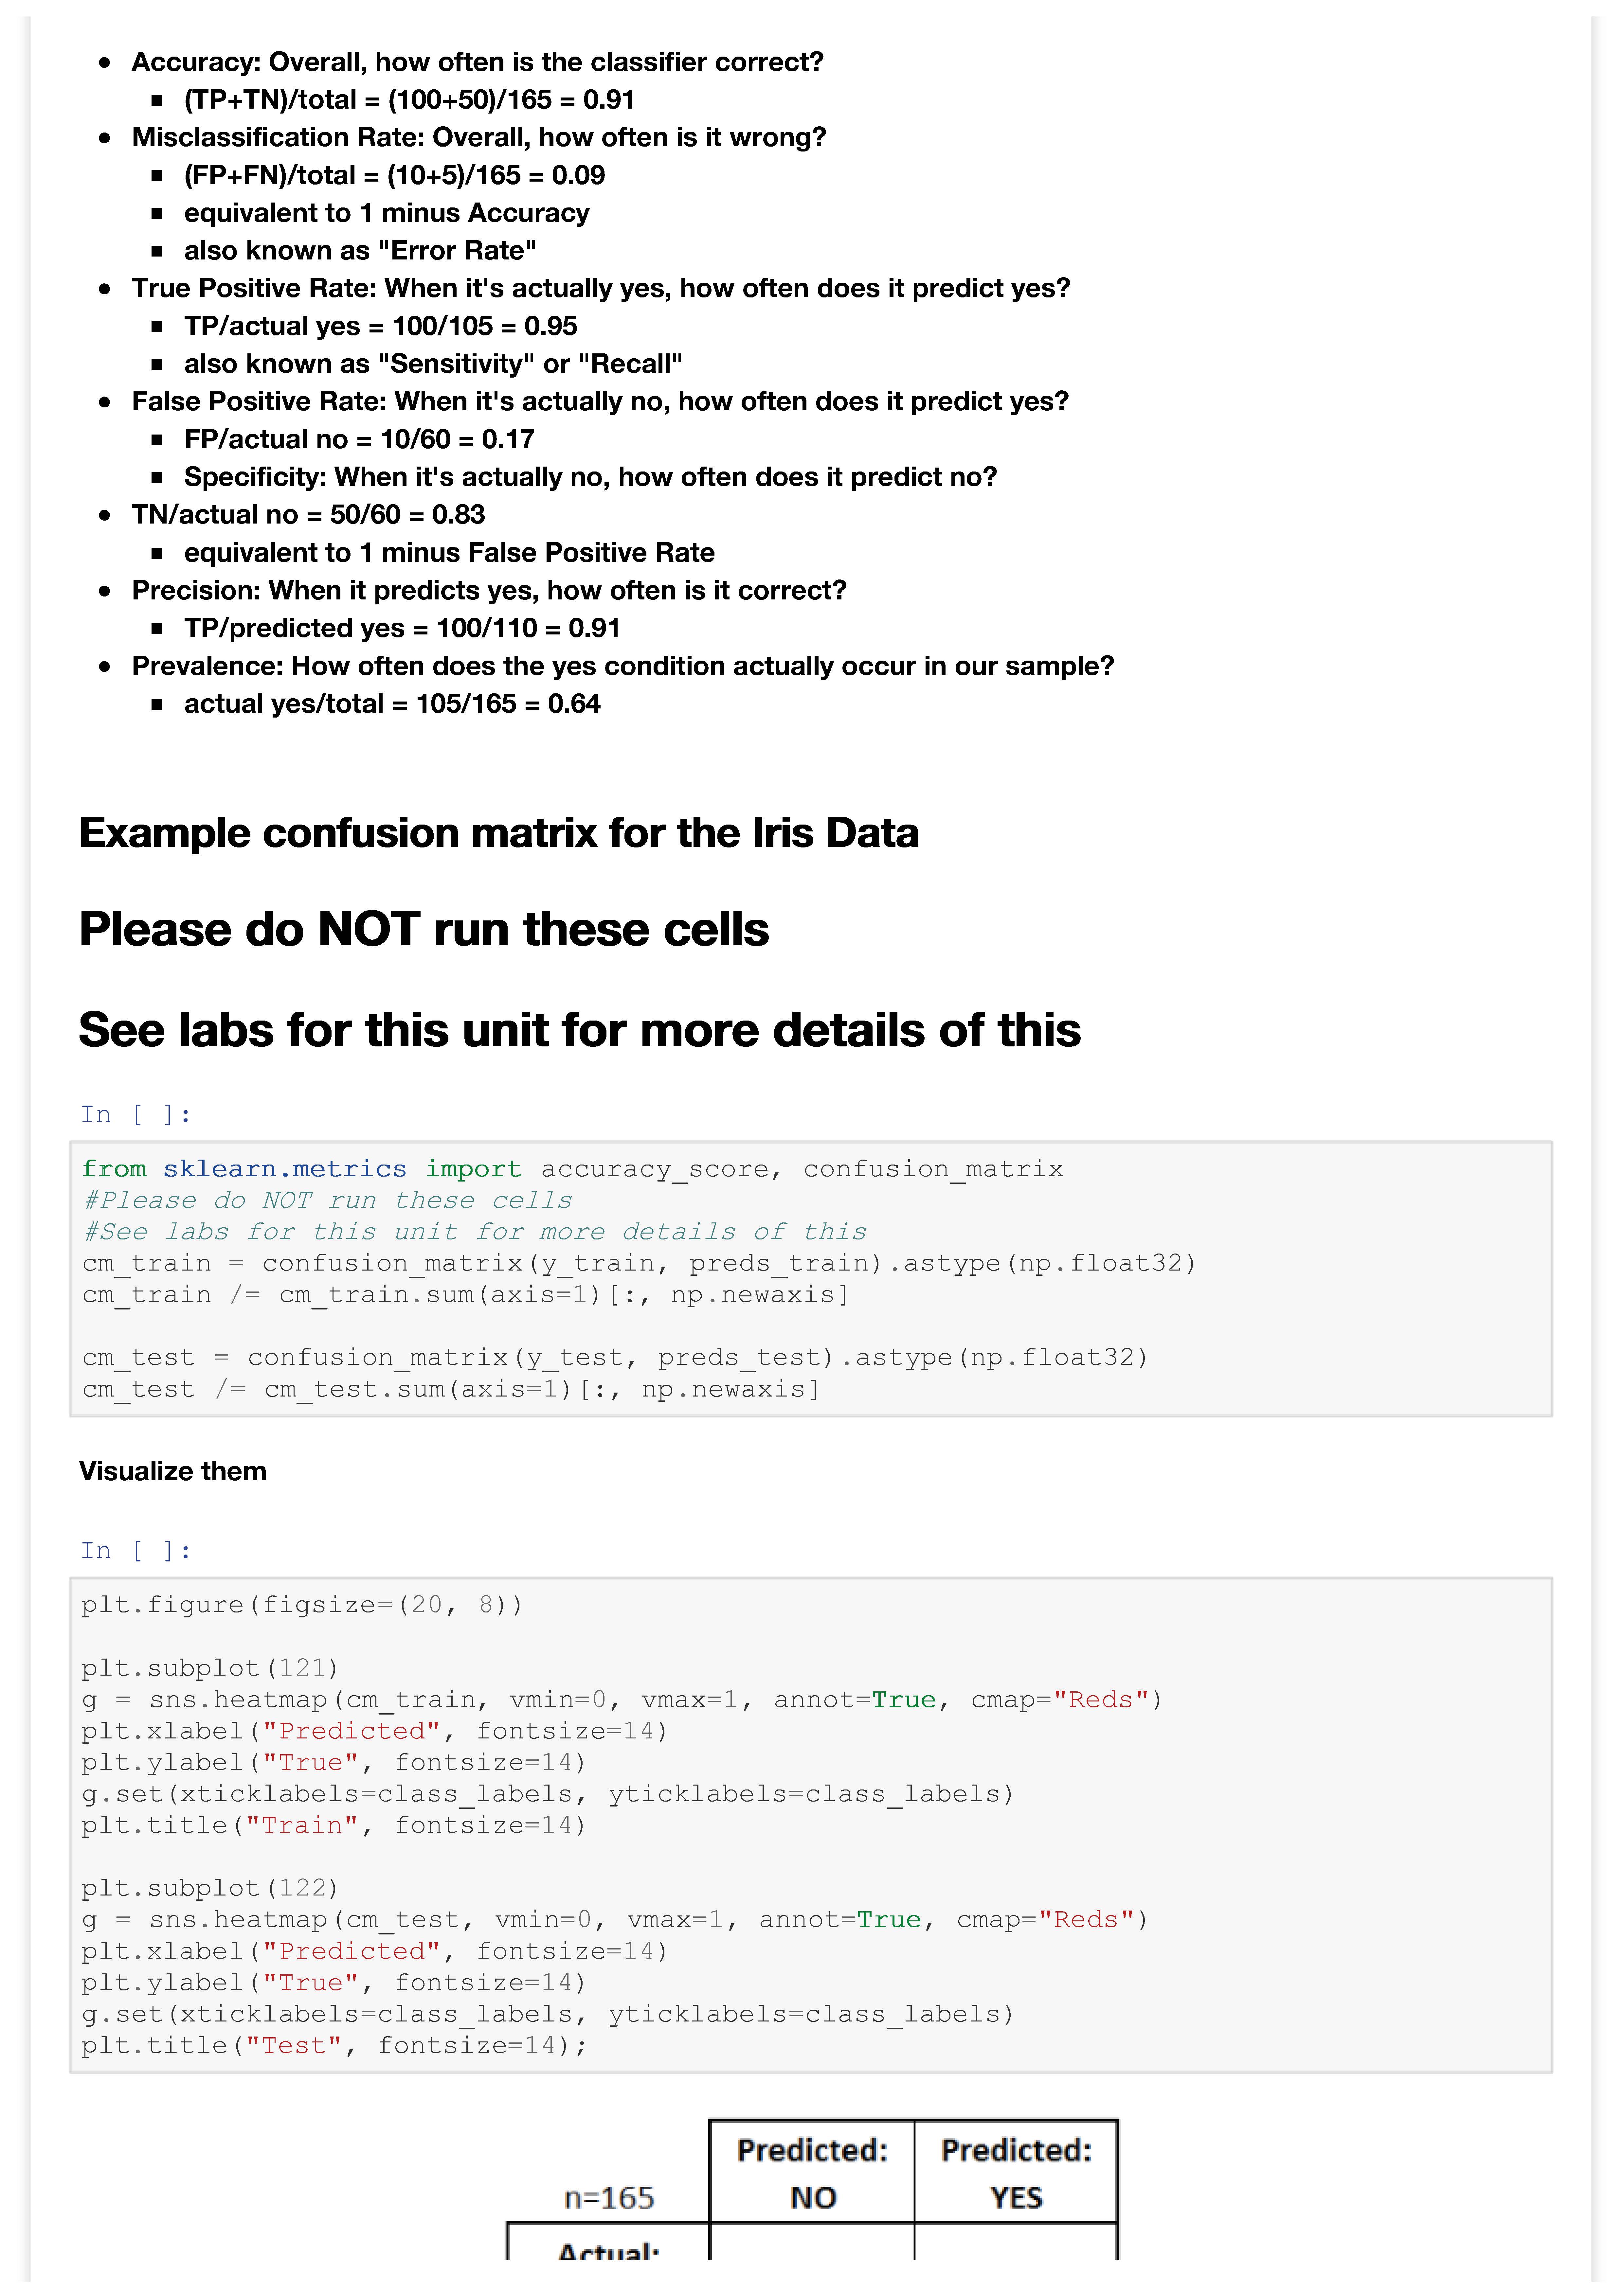The height and width of the screenshot is (2296, 1623).
Task: Click the "Predicted: YES" table header cell
Action: [1016, 2173]
